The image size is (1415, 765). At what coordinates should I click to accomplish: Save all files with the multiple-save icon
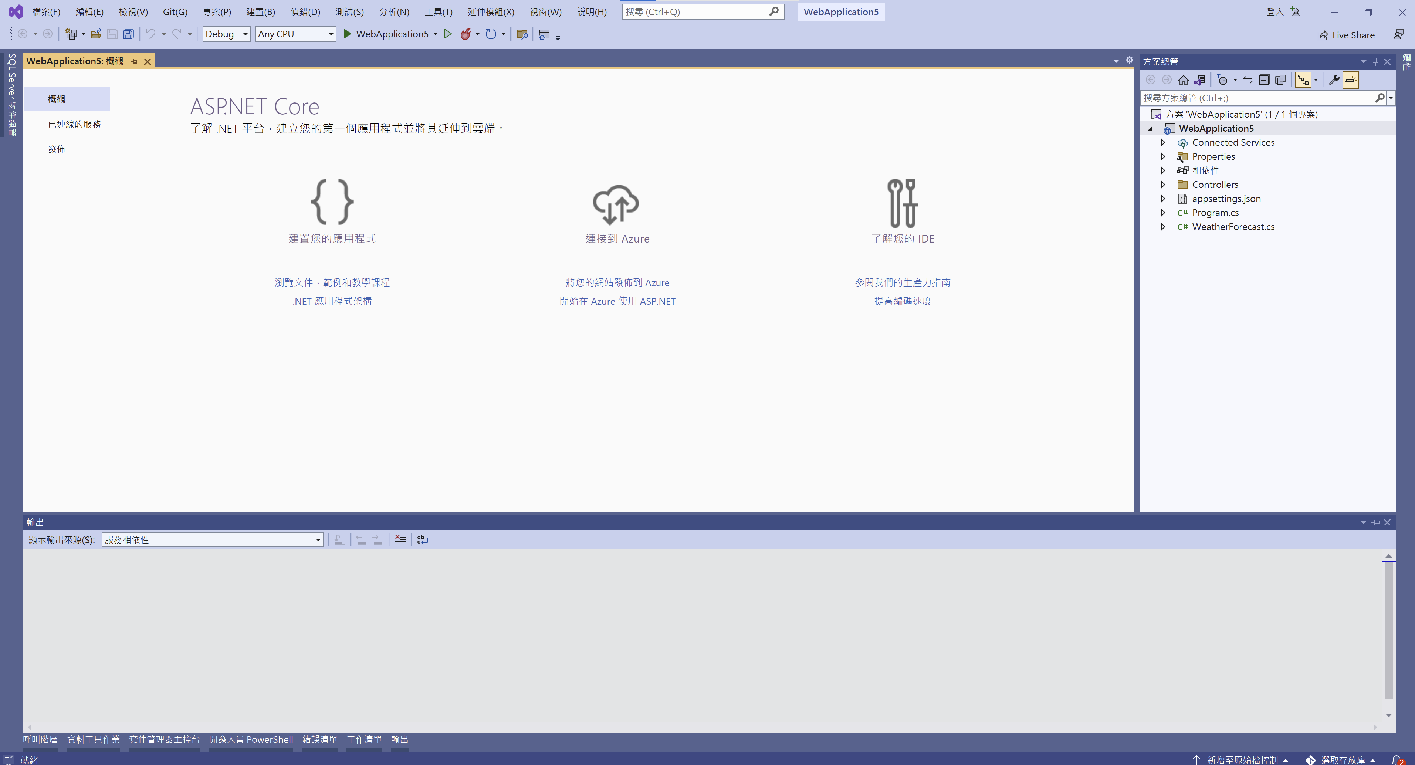(x=128, y=34)
